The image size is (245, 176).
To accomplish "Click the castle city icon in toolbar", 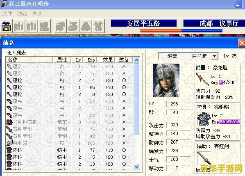I will (6, 26).
